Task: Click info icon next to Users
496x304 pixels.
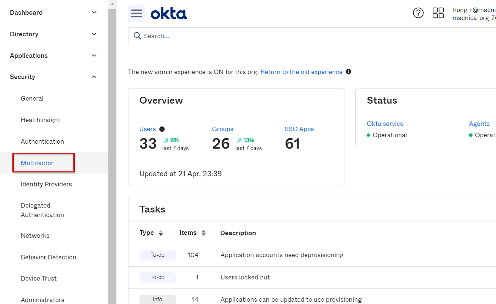Action: tap(162, 129)
